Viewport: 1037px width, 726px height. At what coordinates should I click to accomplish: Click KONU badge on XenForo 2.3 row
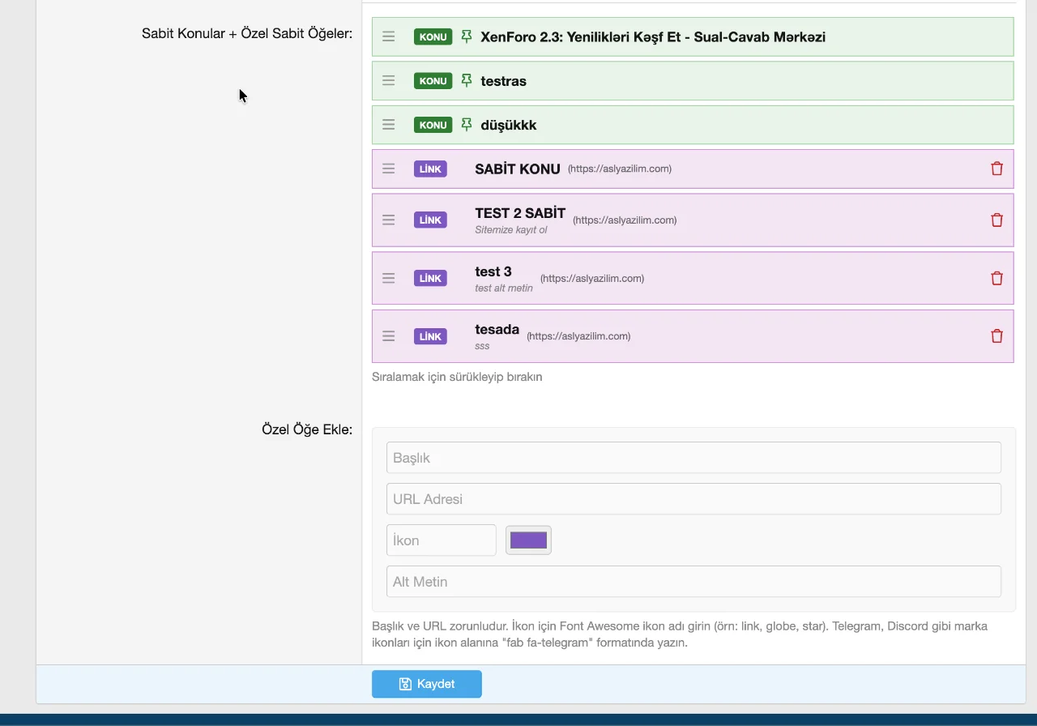click(433, 36)
